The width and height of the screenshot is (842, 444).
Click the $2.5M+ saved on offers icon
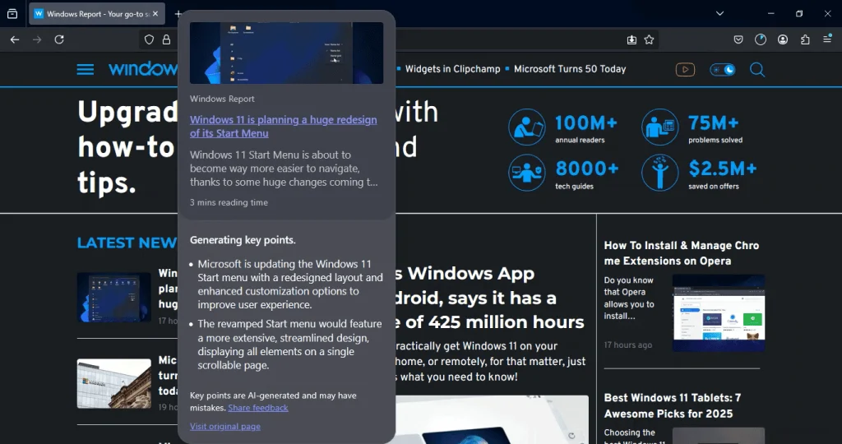[x=660, y=173]
